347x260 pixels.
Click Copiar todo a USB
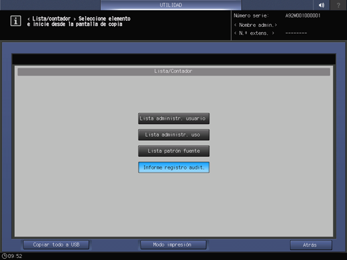[56, 245]
